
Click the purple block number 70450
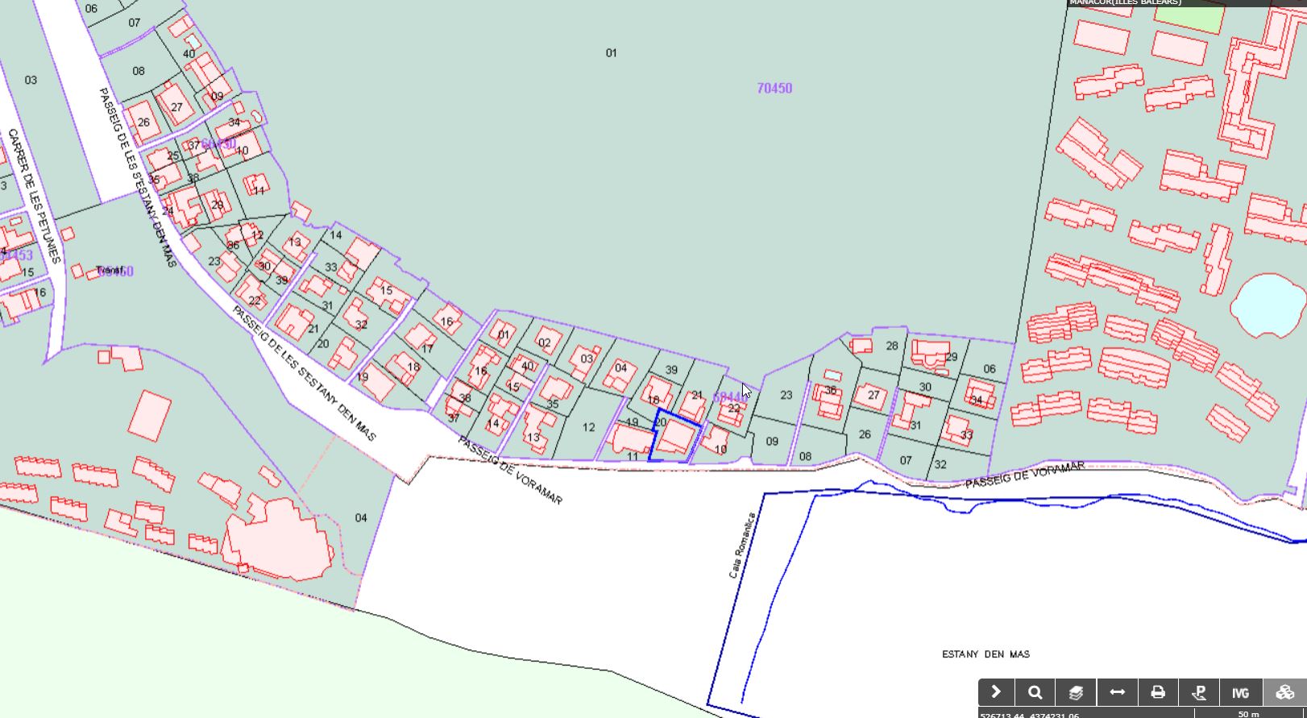click(x=774, y=89)
